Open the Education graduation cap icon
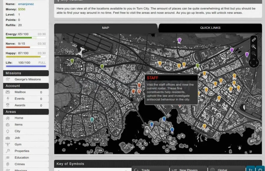Viewport: 265px width, 171px height. pos(8,158)
